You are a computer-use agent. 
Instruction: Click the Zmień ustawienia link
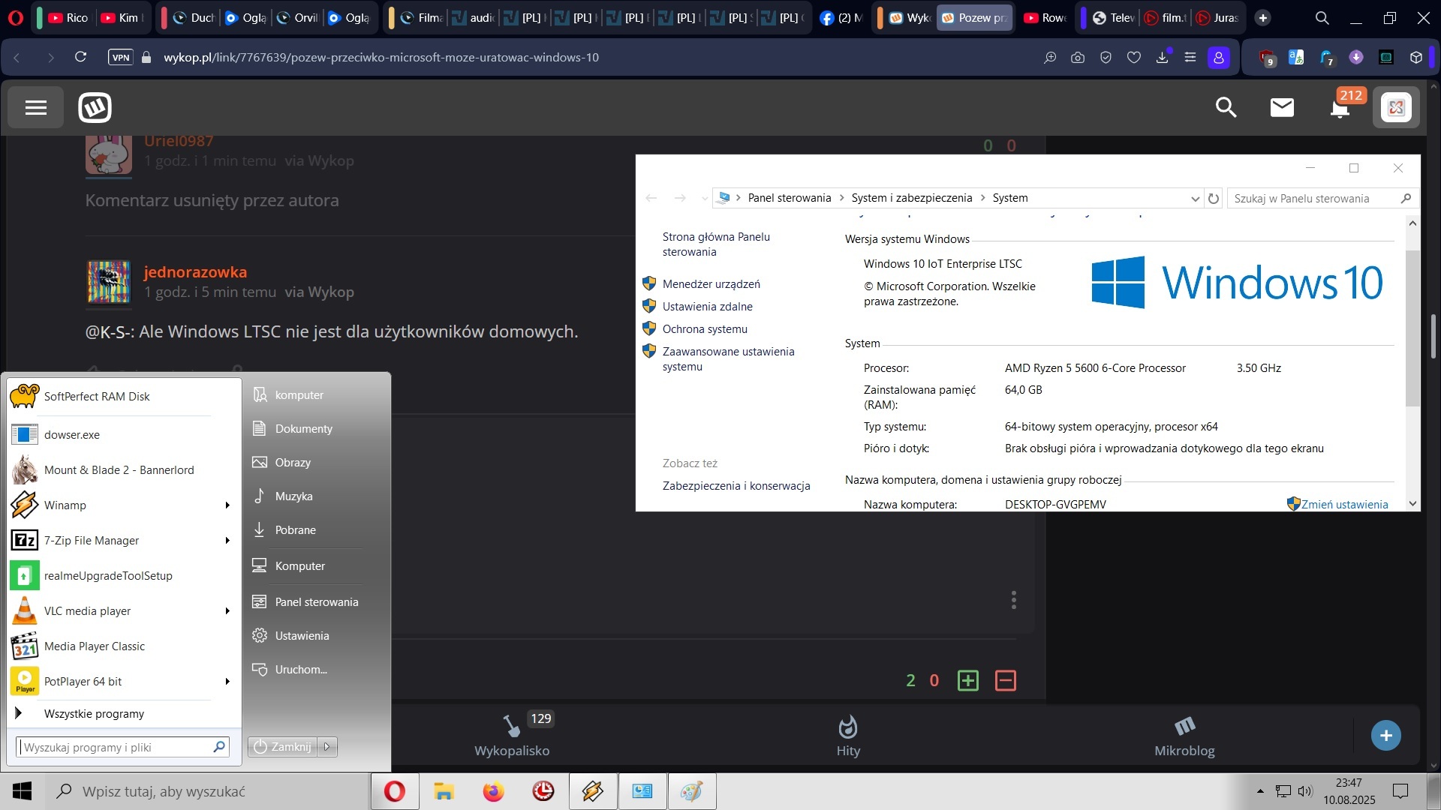[x=1344, y=505]
